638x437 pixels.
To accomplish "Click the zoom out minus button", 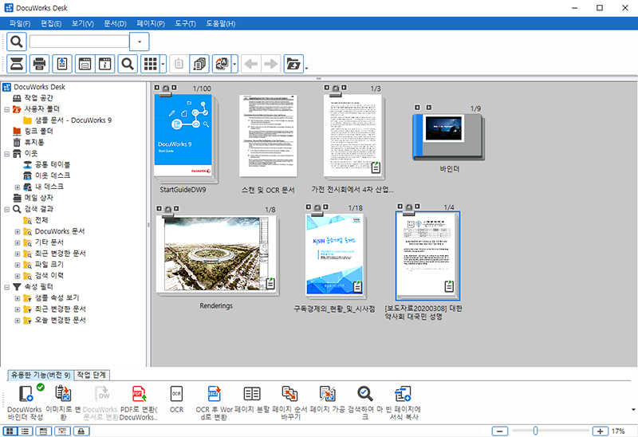I will (500, 431).
